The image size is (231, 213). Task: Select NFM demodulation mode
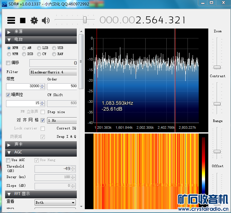click(9, 48)
